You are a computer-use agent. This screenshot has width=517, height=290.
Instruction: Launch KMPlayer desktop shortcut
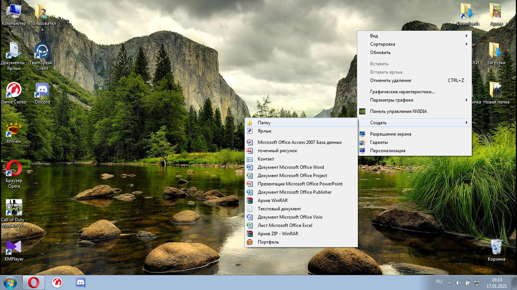click(14, 250)
